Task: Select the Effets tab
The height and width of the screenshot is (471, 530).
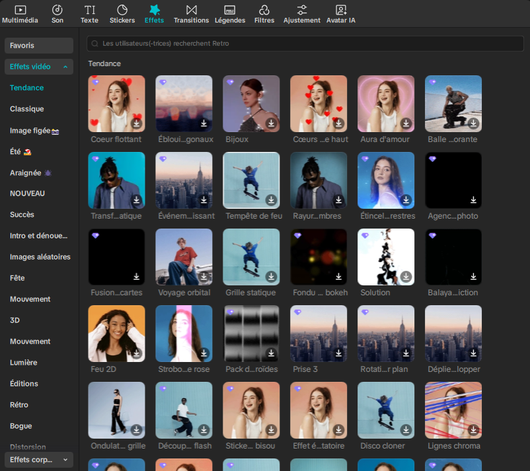Action: (154, 14)
